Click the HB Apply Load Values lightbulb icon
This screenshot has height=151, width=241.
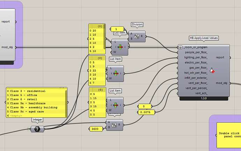click(212, 70)
